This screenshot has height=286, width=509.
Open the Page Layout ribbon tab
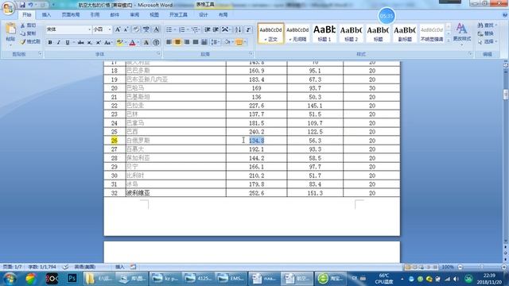(71, 15)
